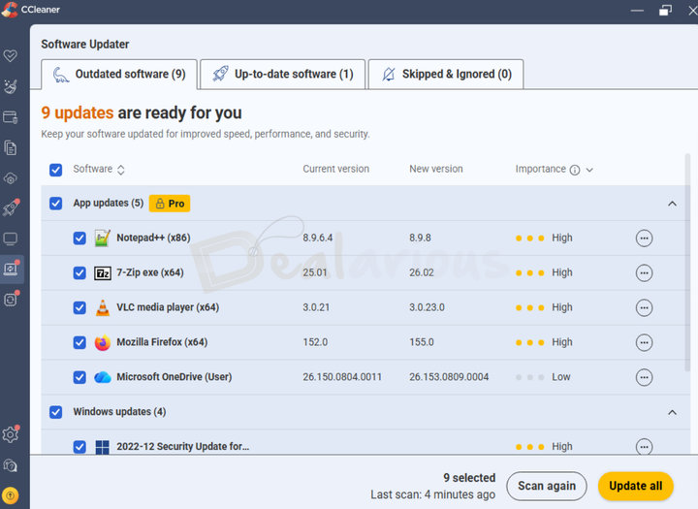Image resolution: width=698 pixels, height=509 pixels.
Task: Uncheck the VLC media player checkbox
Action: coord(79,307)
